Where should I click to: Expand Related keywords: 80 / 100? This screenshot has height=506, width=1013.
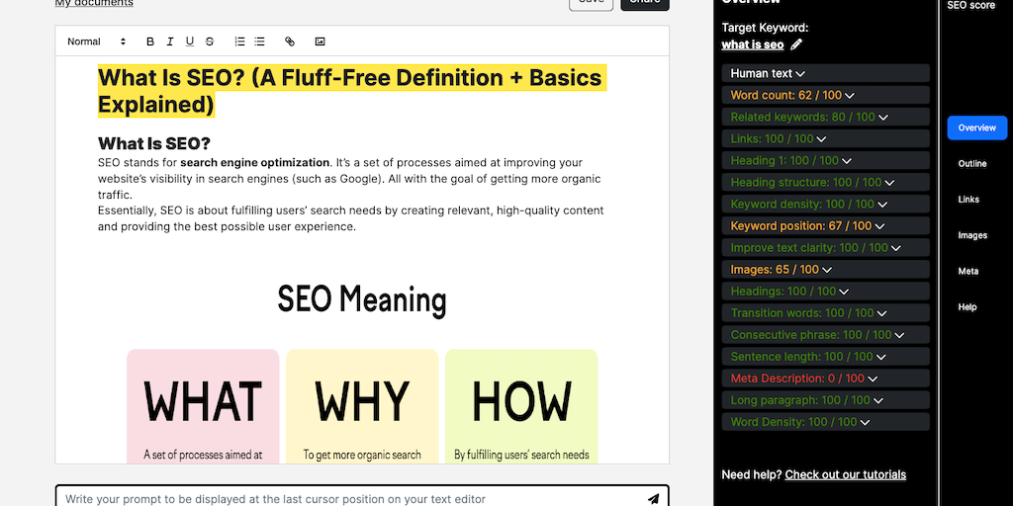coord(826,117)
